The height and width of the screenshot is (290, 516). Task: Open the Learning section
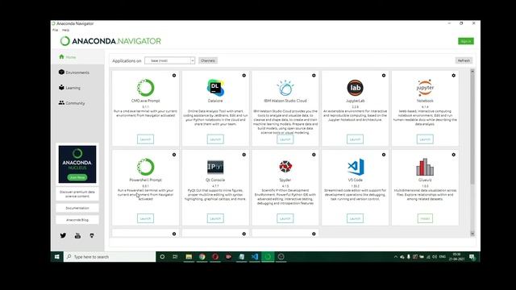[69, 88]
